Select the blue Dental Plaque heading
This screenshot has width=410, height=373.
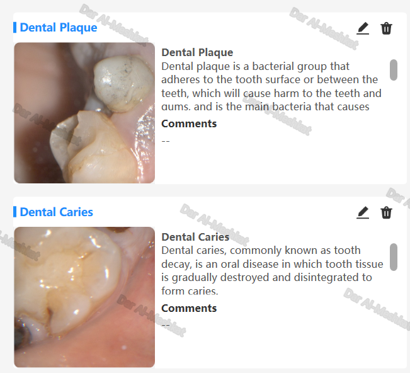coord(59,28)
